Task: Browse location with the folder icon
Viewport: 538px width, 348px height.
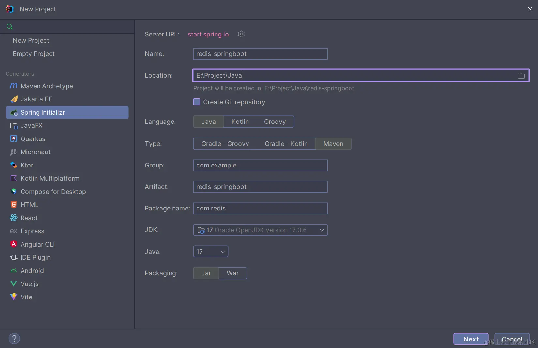Action: pyautogui.click(x=521, y=76)
